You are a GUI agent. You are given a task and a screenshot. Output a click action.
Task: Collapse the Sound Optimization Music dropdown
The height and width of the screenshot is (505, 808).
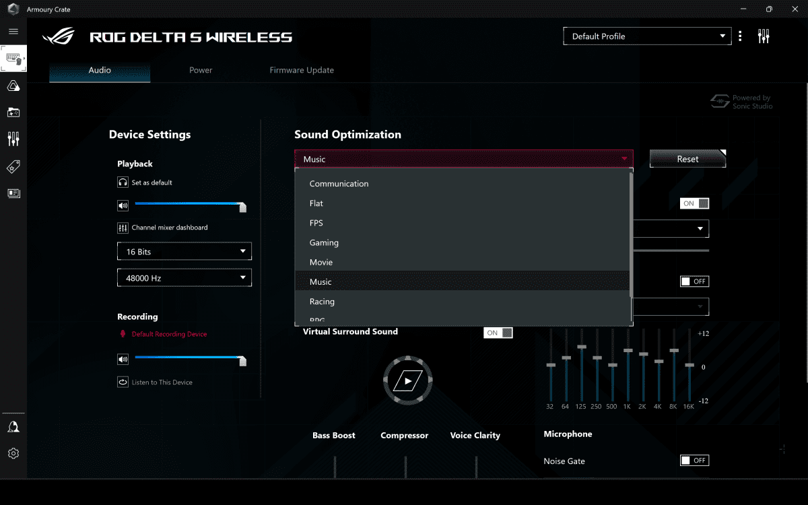coord(464,159)
